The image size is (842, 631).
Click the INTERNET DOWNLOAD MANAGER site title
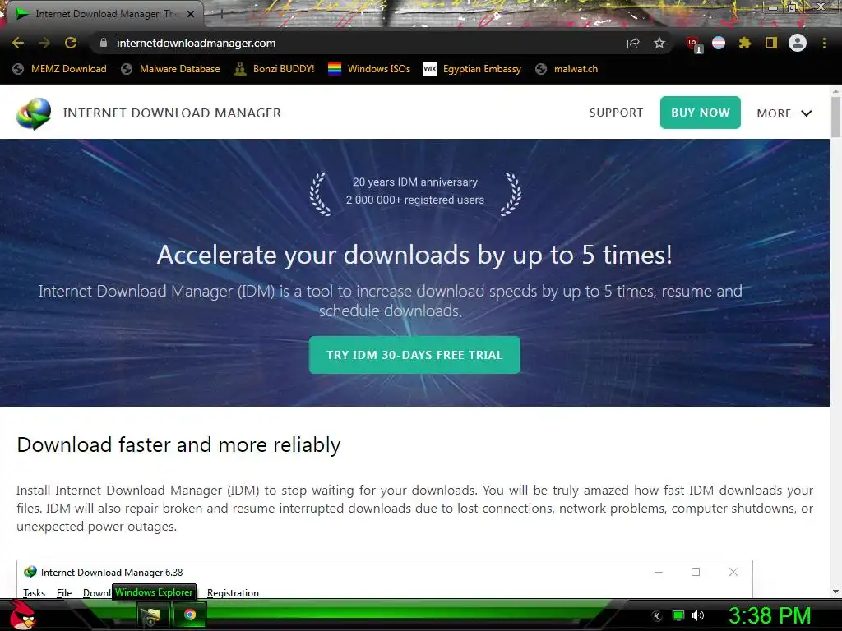(172, 113)
